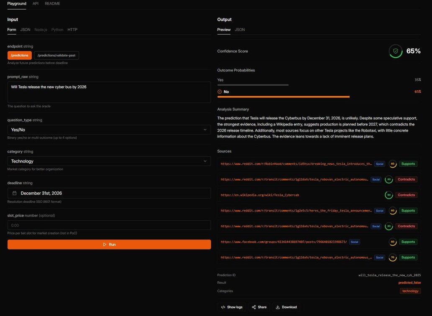Open the deadline date picker field

click(109, 193)
